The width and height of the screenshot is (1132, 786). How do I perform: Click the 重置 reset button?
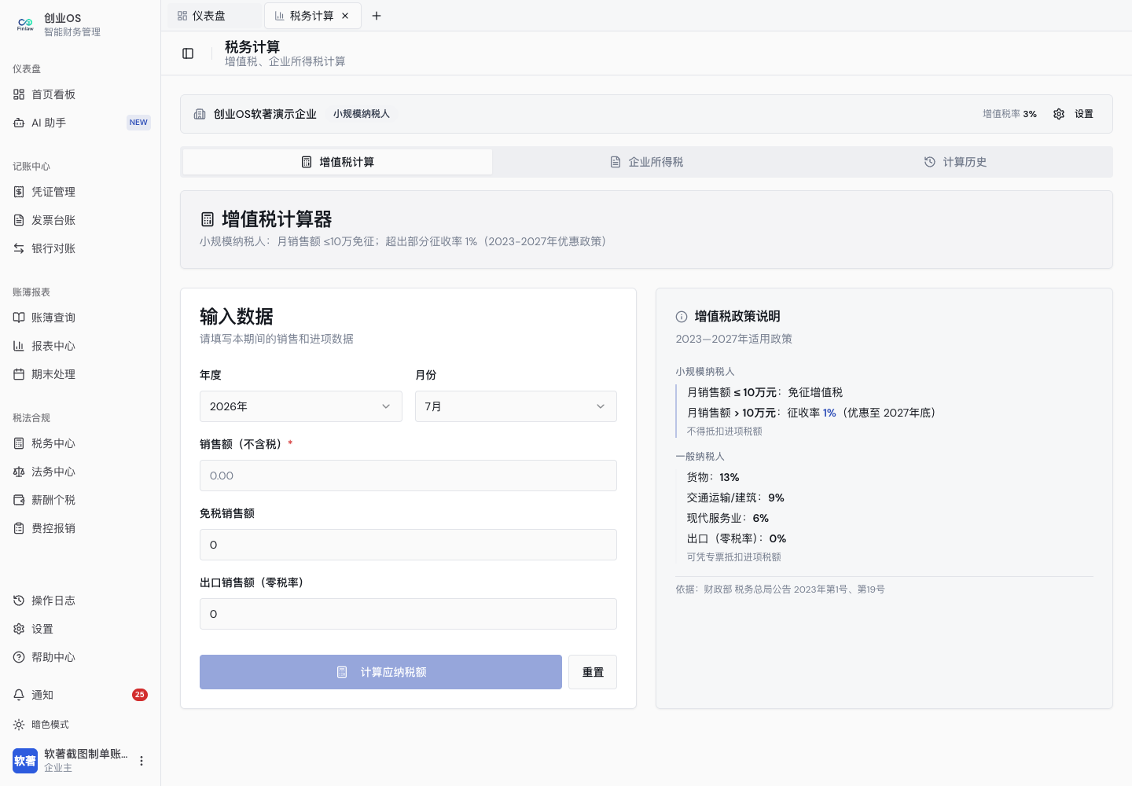coord(593,672)
